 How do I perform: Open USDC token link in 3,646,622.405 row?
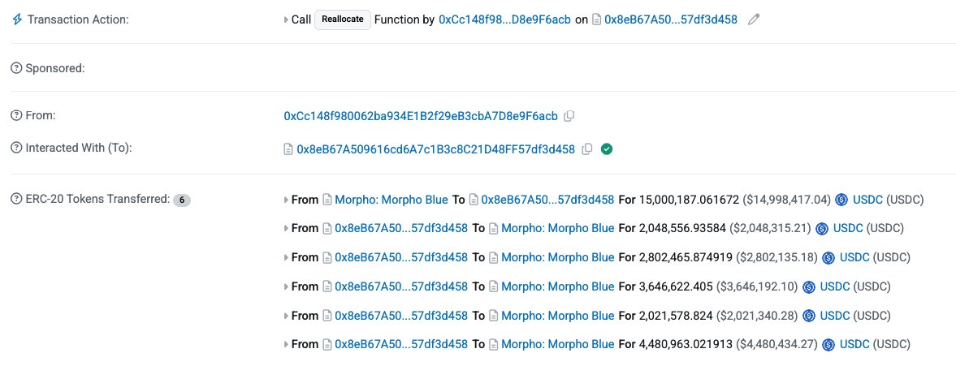tap(835, 286)
